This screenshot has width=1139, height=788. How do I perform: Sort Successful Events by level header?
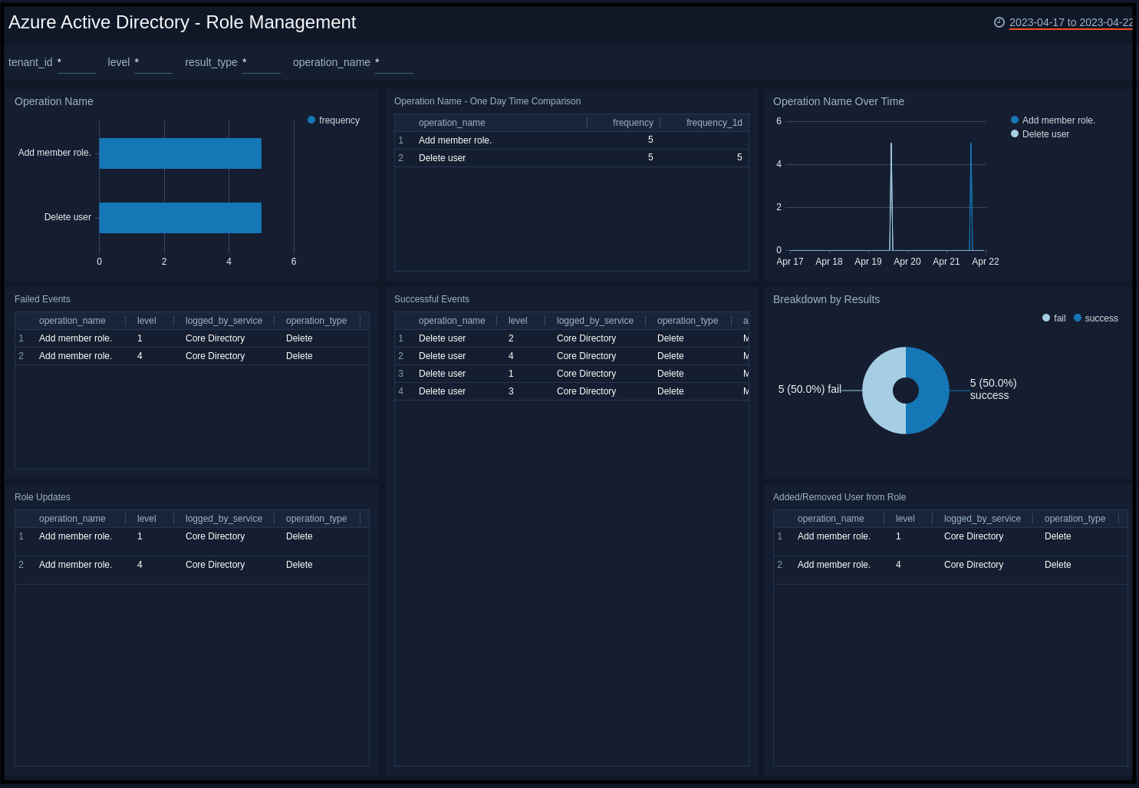pos(518,321)
